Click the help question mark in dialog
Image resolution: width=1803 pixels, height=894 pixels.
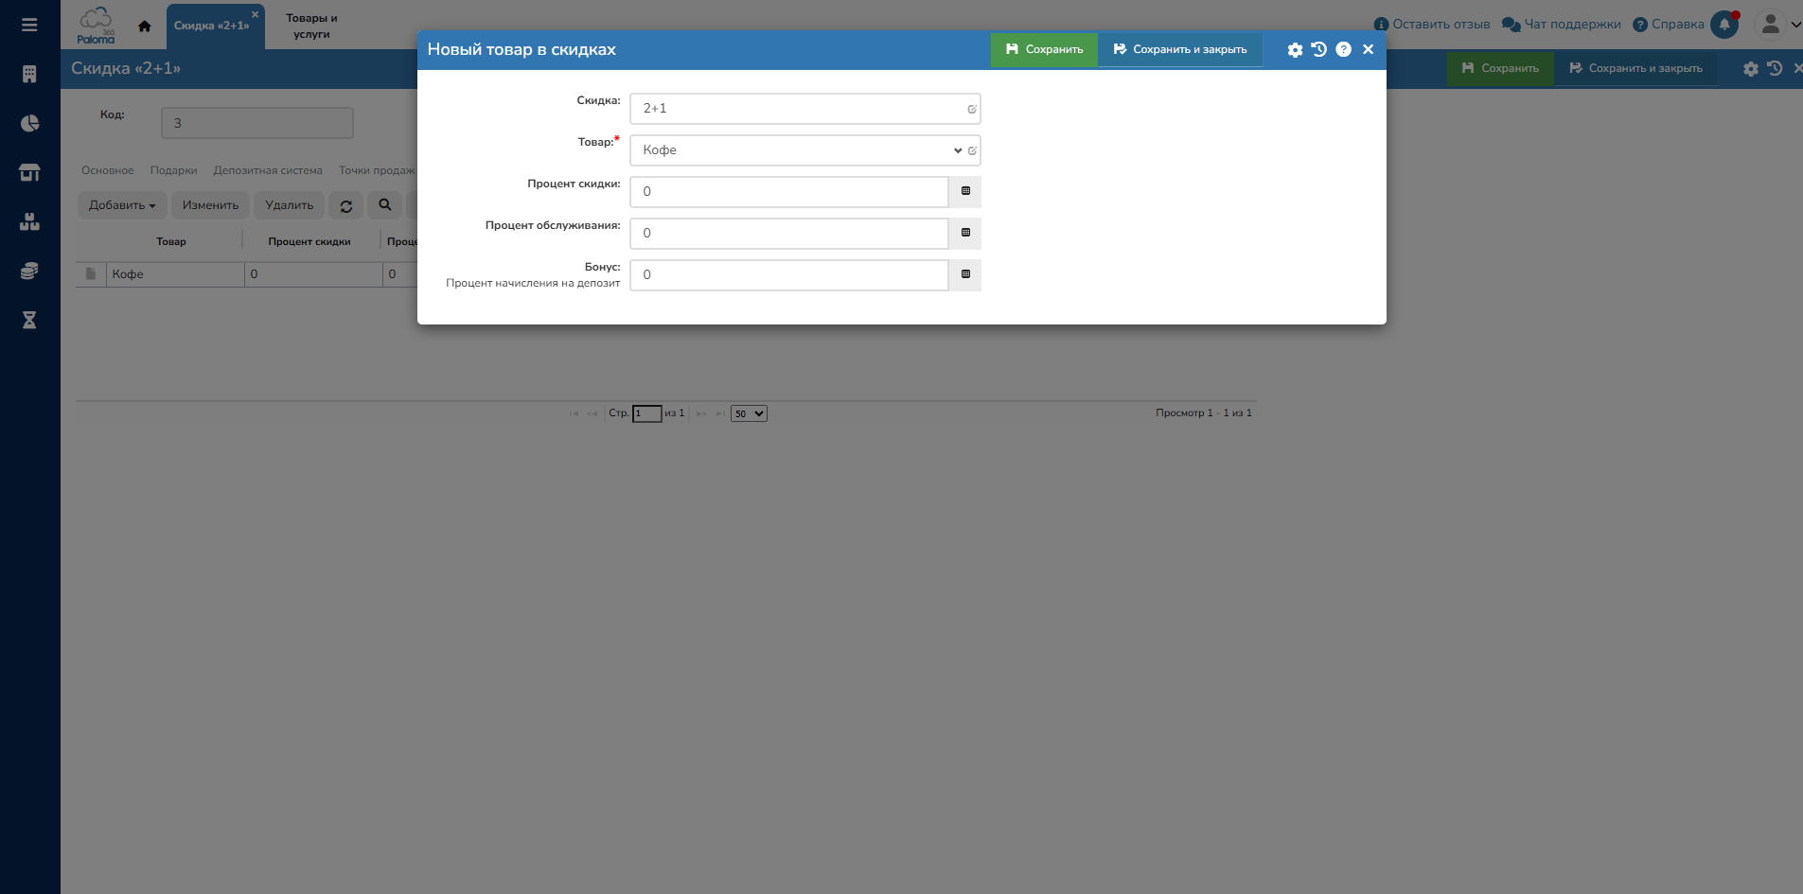(1343, 50)
